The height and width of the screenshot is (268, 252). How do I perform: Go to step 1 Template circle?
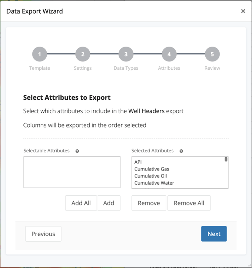(x=40, y=54)
